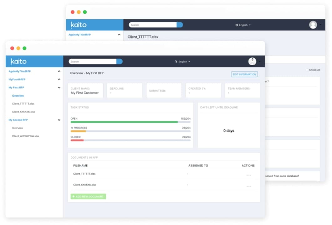This screenshot has width=332, height=225.
Task: Click the Client_TTTTTT.xlsx title in back window
Action: pyautogui.click(x=143, y=37)
